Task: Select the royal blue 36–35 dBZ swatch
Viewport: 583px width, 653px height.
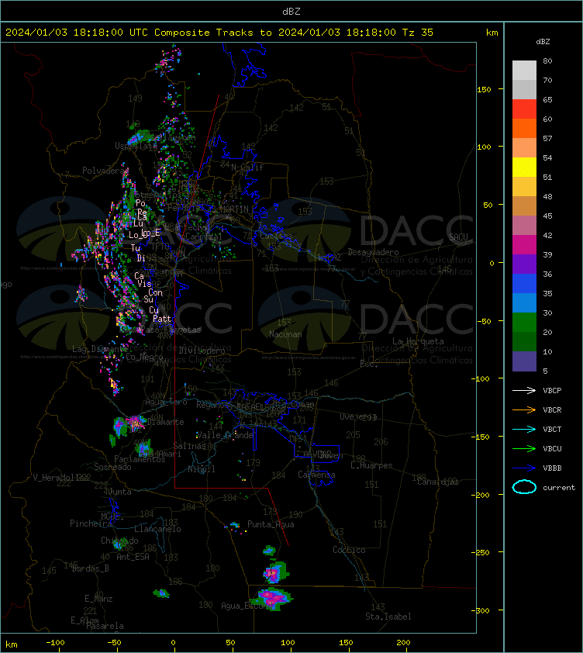Action: [524, 283]
